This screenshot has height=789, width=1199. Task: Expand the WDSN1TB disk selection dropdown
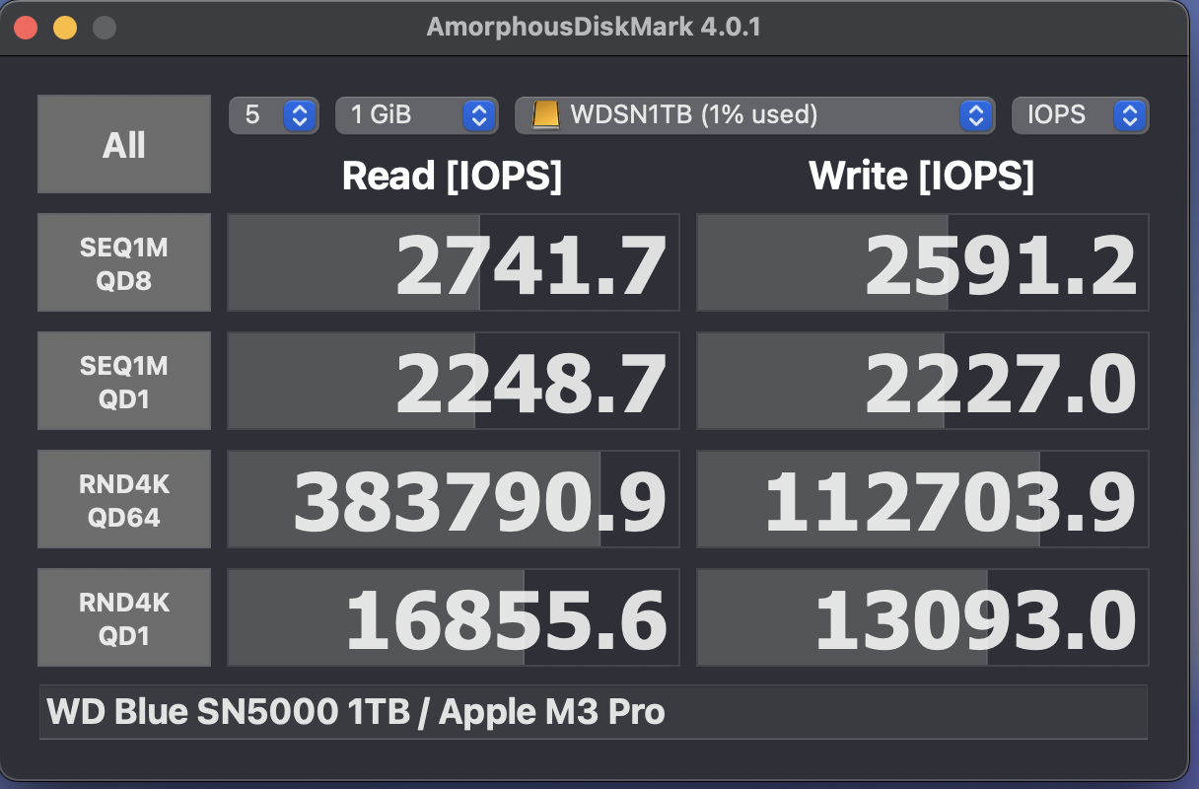click(x=754, y=115)
